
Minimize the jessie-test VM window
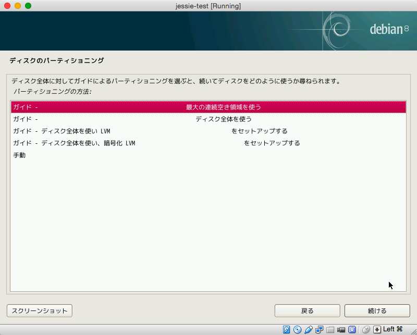[x=18, y=6]
